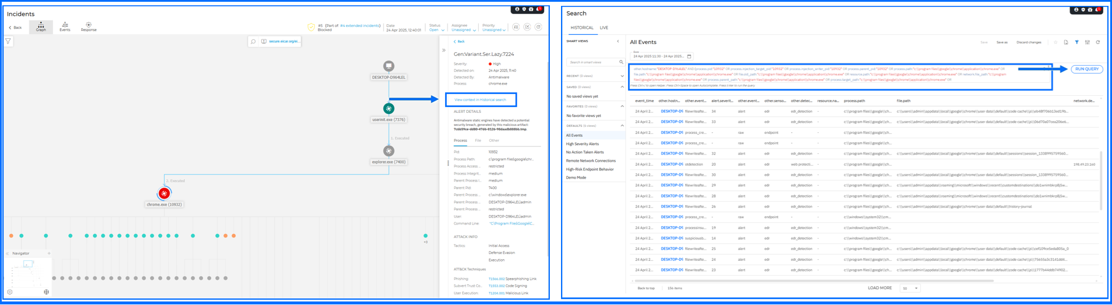The width and height of the screenshot is (1112, 305).
Task: Open the column settings sliders icon
Action: coord(1087,42)
